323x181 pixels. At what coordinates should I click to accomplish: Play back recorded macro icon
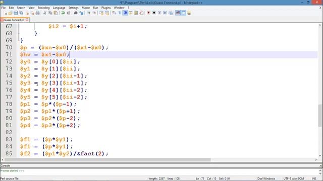click(x=159, y=13)
